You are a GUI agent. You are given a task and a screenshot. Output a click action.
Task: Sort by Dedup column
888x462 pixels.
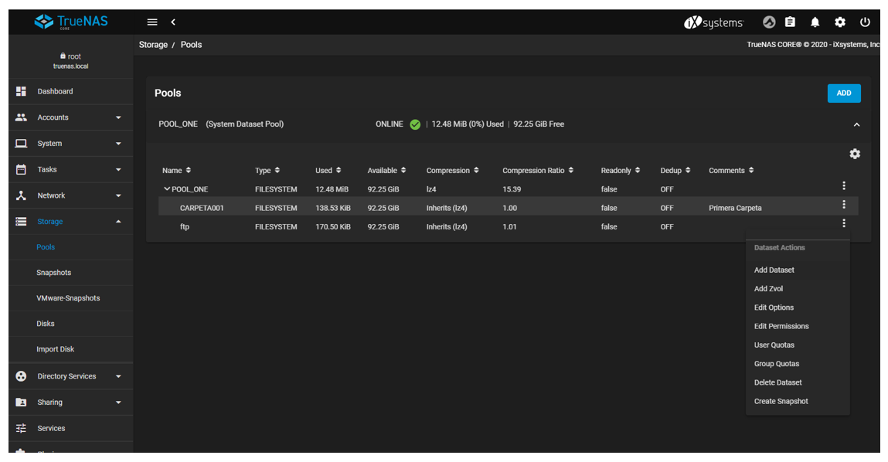click(x=675, y=171)
